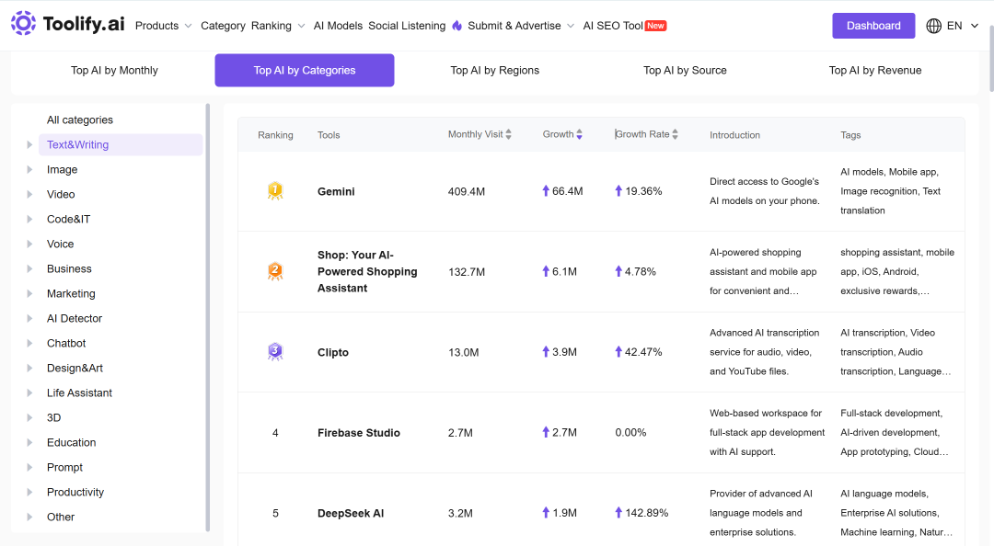
Task: Expand the AI Detector category arrow
Action: pos(29,318)
